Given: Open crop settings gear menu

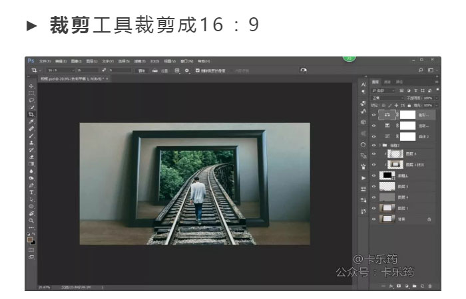Looking at the screenshot, I should pyautogui.click(x=186, y=70).
